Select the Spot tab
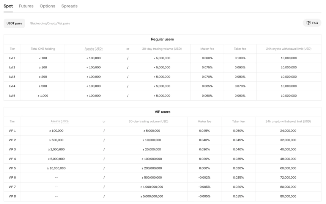Screen dimensions: 326x204 (x=8, y=6)
